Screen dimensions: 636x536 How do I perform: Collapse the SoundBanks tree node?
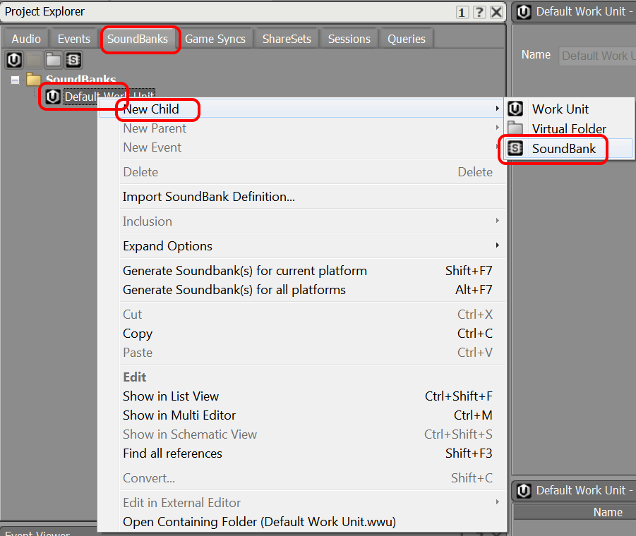[x=15, y=79]
